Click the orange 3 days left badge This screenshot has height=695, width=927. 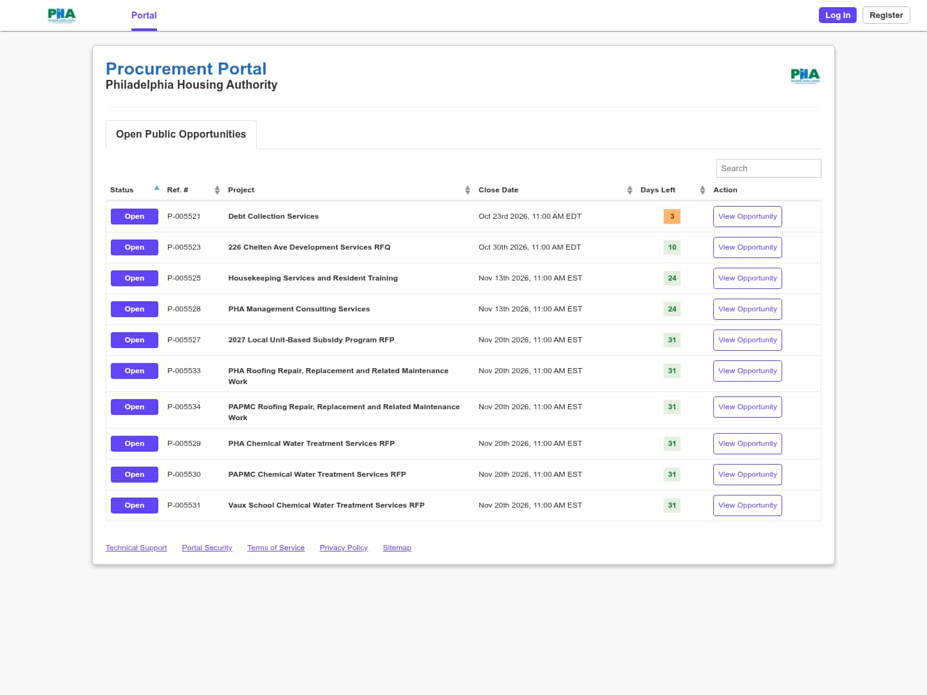coord(672,216)
